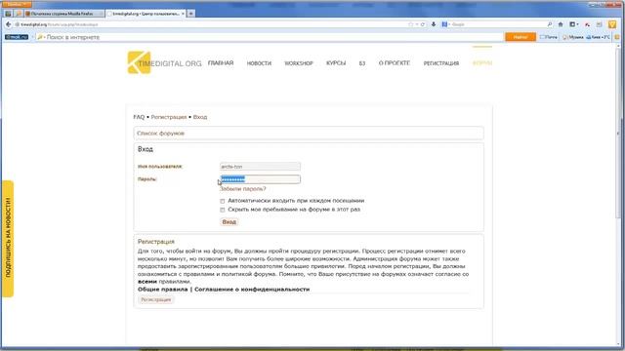Click the yellow shield icon in the toolbar
The image size is (625, 351).
(612, 24)
